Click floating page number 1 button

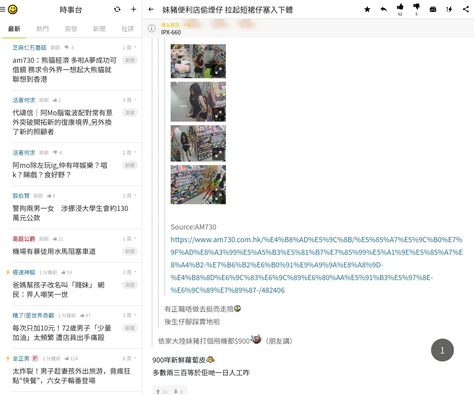point(442,350)
